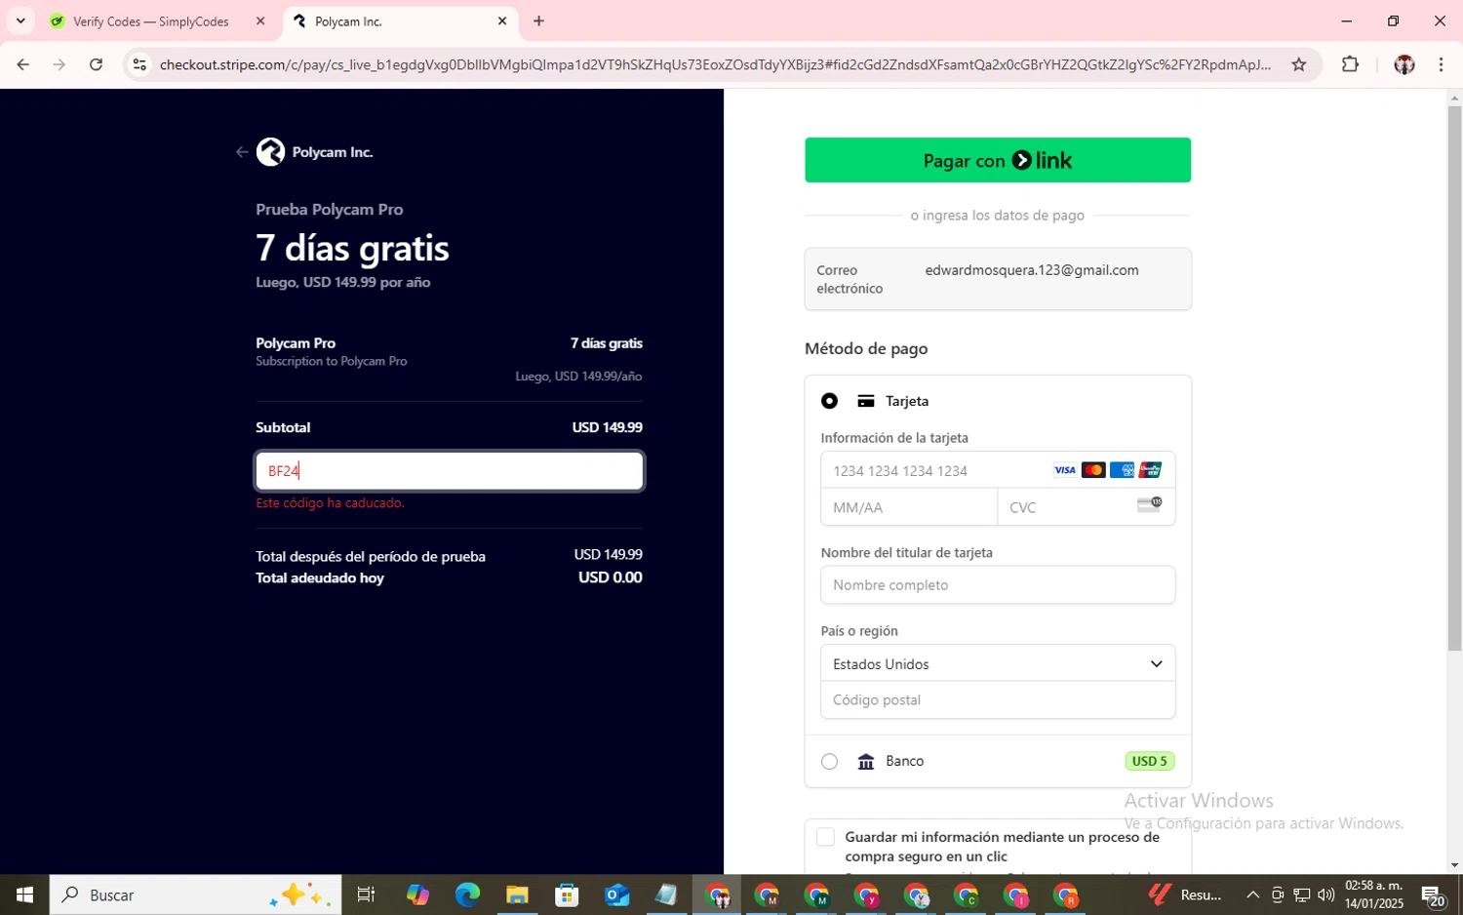Close the Verify Codes — SimplyCodes tab
Viewport: 1463px width, 915px height.
[260, 20]
